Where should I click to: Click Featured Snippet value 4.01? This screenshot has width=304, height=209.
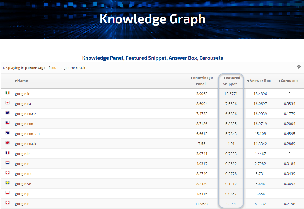[x=231, y=144]
